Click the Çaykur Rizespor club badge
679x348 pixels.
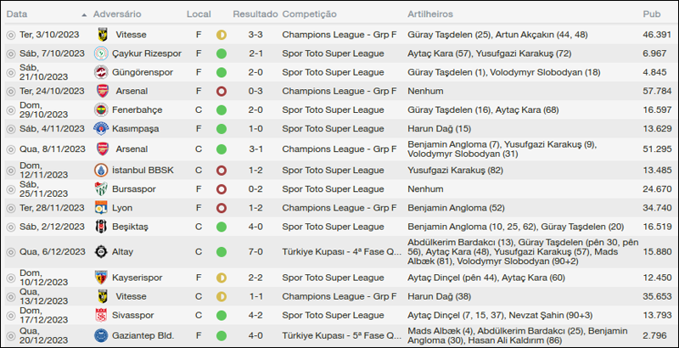click(102, 53)
